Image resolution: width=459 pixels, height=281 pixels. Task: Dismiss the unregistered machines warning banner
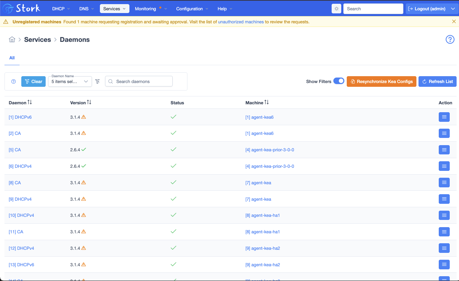pyautogui.click(x=455, y=21)
